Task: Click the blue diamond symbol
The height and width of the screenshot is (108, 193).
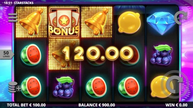Action: 161,23
